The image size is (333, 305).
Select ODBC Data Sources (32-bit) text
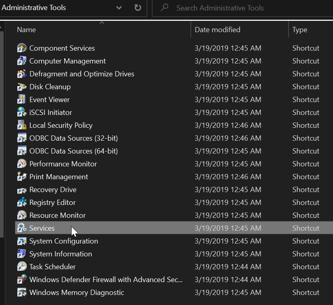point(74,138)
